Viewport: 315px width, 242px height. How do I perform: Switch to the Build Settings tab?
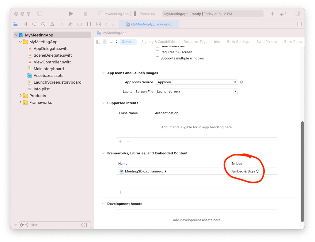[238, 42]
